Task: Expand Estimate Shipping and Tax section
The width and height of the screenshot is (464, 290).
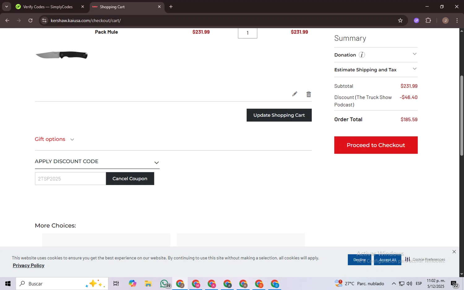Action: pyautogui.click(x=376, y=70)
